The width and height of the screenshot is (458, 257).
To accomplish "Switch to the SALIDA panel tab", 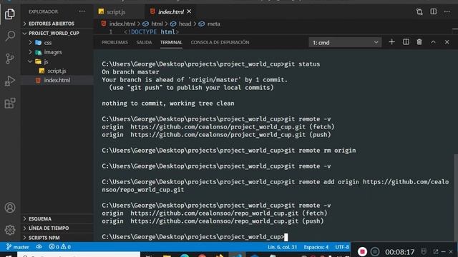I will pyautogui.click(x=144, y=43).
